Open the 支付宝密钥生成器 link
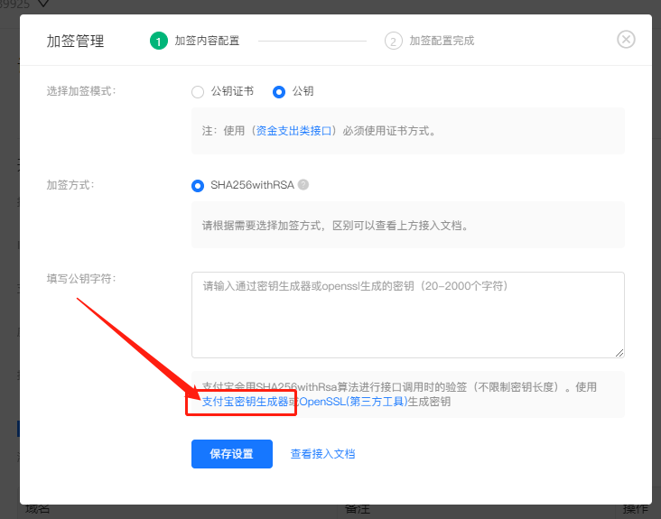Screen dimensions: 661x519 [245, 402]
